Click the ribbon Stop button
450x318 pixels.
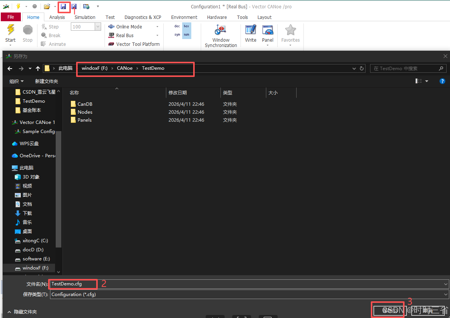point(28,34)
